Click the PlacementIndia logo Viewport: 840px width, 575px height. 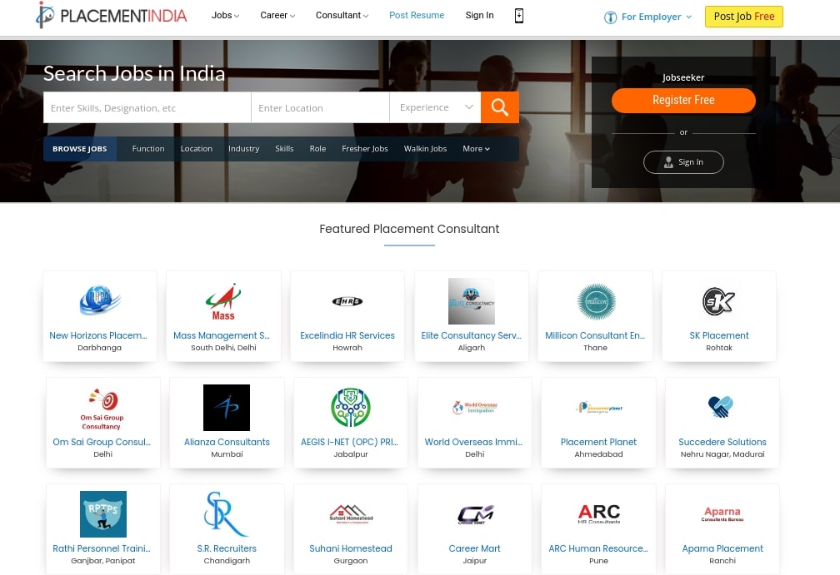110,15
